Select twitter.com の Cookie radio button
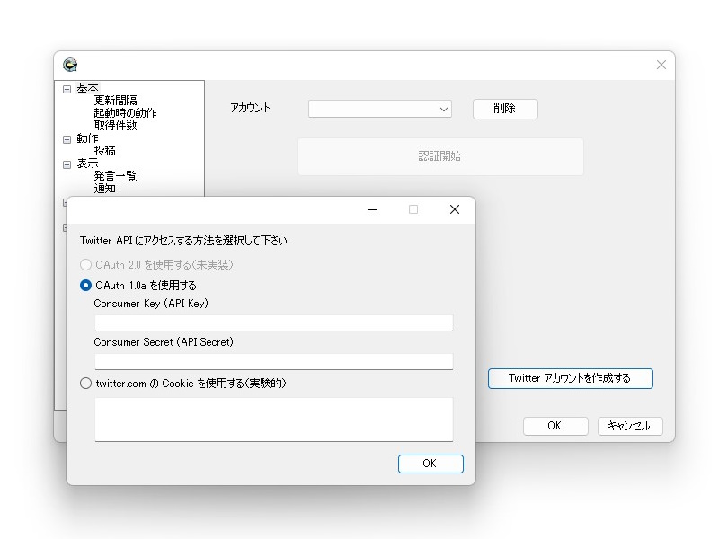This screenshot has height=539, width=719. pyautogui.click(x=85, y=384)
